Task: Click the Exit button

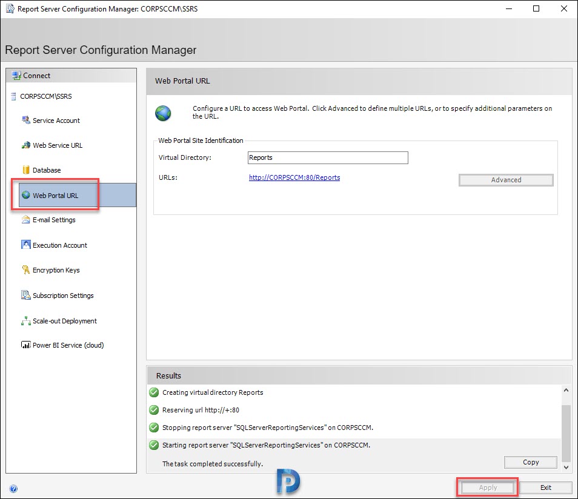Action: tap(545, 487)
